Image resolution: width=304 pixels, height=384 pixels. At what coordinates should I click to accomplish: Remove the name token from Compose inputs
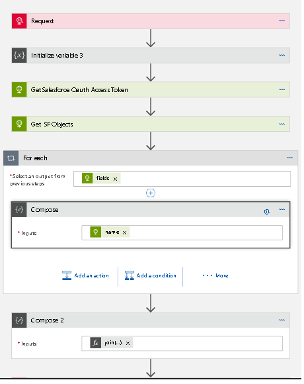125,232
